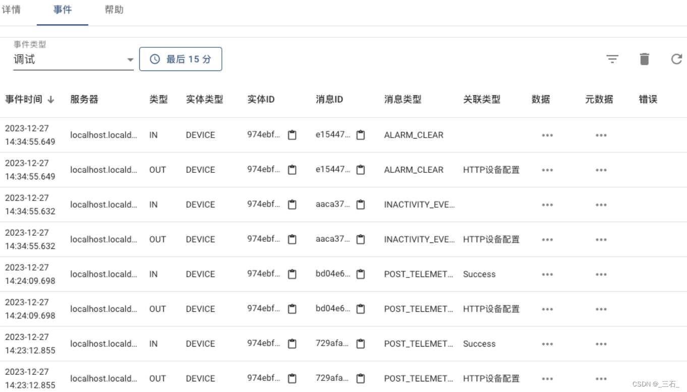This screenshot has width=687, height=392.
Task: Copy message ID bd04e6 in IN 14:24:09.698 row
Action: (x=361, y=274)
